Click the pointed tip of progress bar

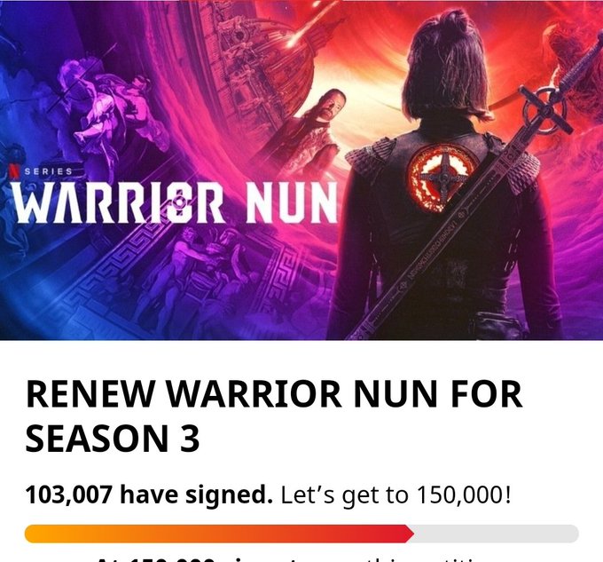tap(411, 534)
